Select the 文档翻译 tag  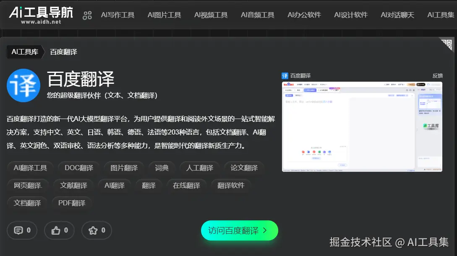[27, 203]
